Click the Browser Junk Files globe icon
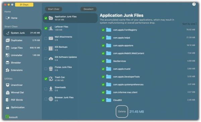This screenshot has height=122, width=201. click(51, 99)
